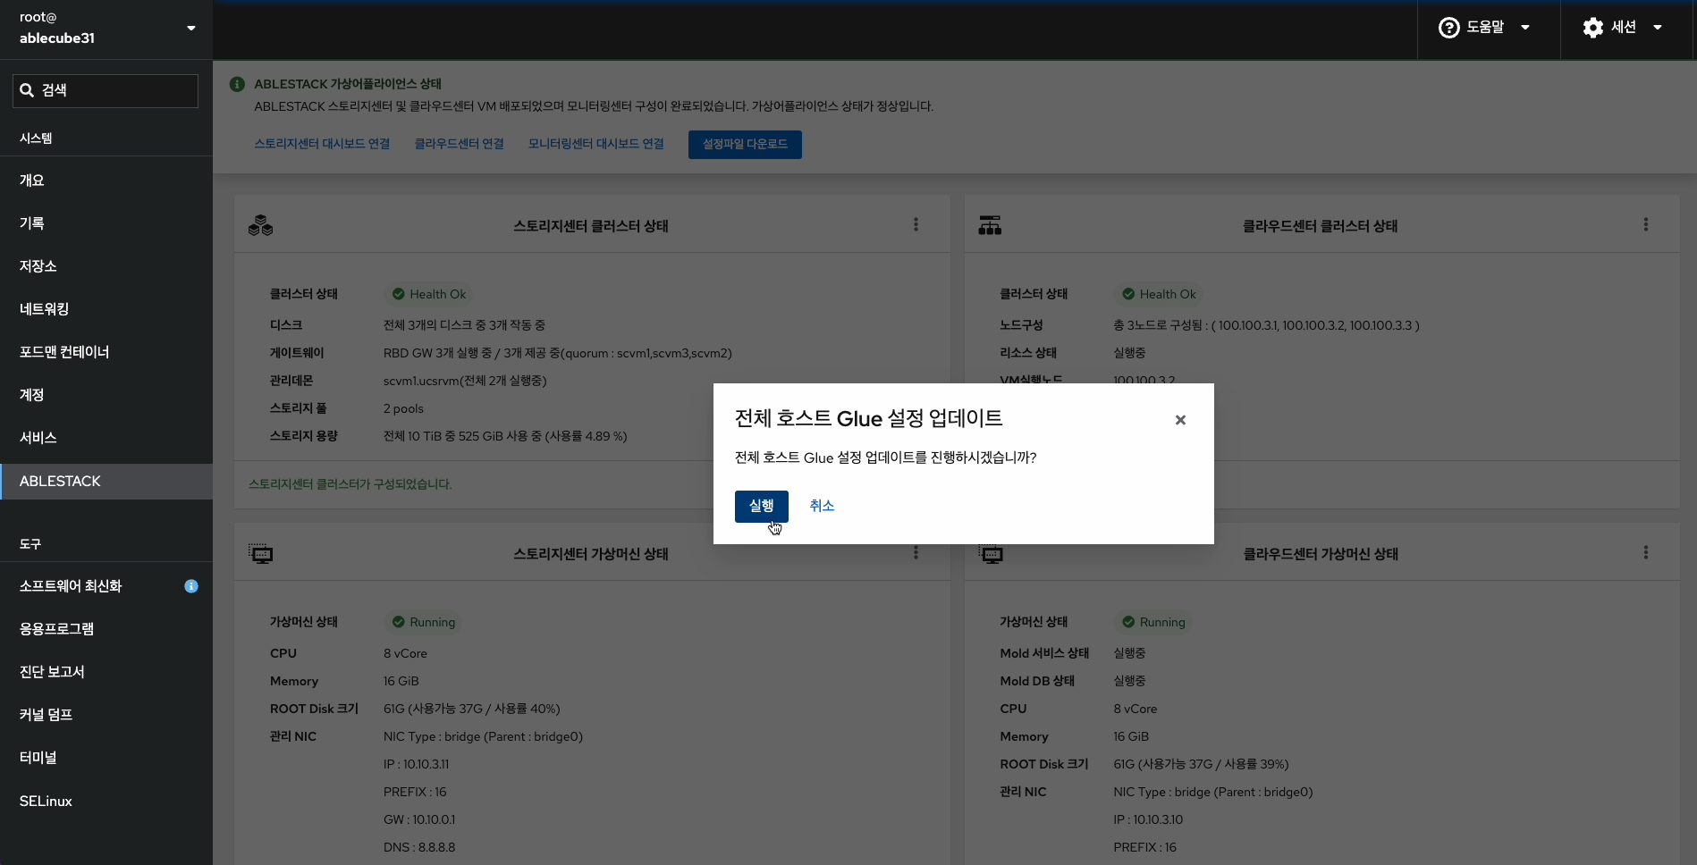
Task: Click the Mold 서비스 상태 status icon area
Action: (x=1128, y=652)
